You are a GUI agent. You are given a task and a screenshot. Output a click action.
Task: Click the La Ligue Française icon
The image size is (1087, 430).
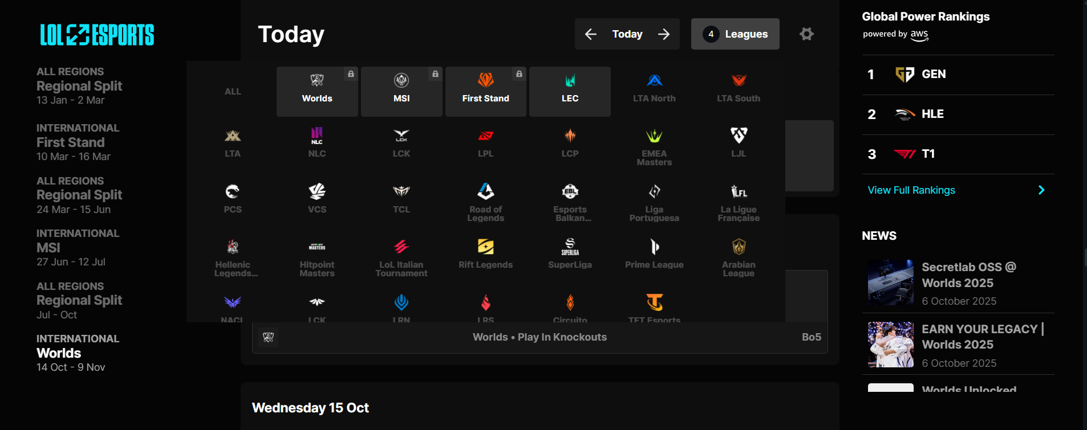(x=739, y=191)
